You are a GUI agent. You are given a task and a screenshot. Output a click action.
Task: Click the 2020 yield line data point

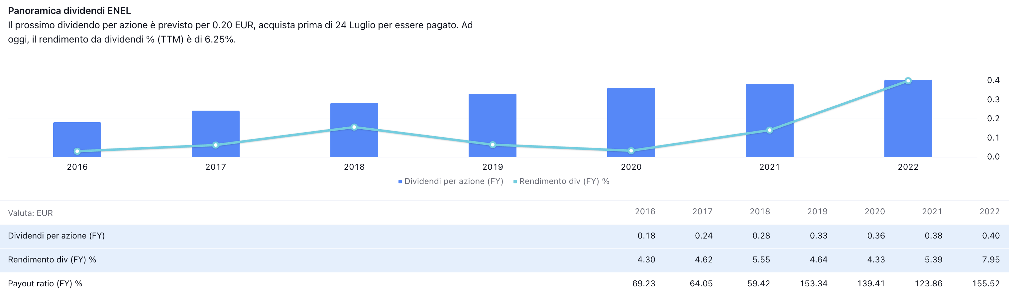tap(631, 151)
